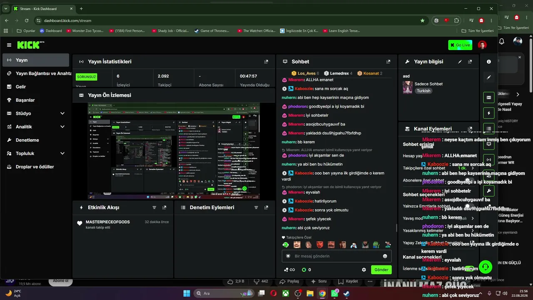Go to Başarılar in the sidebar
Image resolution: width=533 pixels, height=300 pixels.
pos(36,100)
